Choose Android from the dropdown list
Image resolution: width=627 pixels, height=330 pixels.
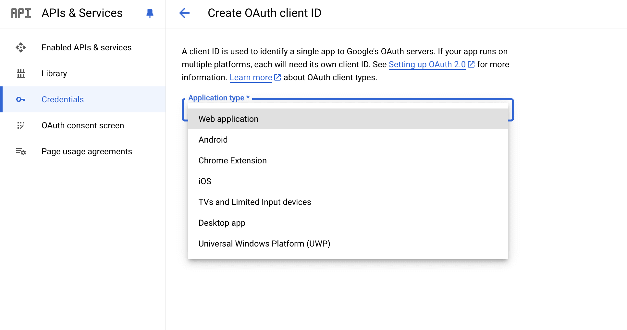348,140
